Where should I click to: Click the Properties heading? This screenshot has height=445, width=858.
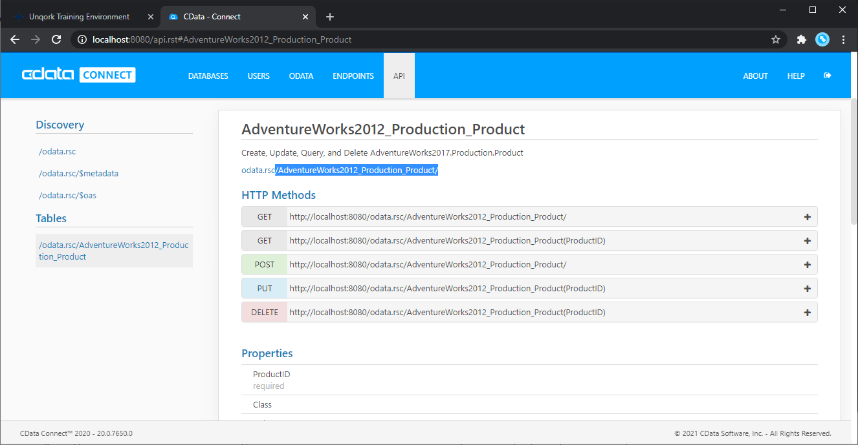(267, 353)
